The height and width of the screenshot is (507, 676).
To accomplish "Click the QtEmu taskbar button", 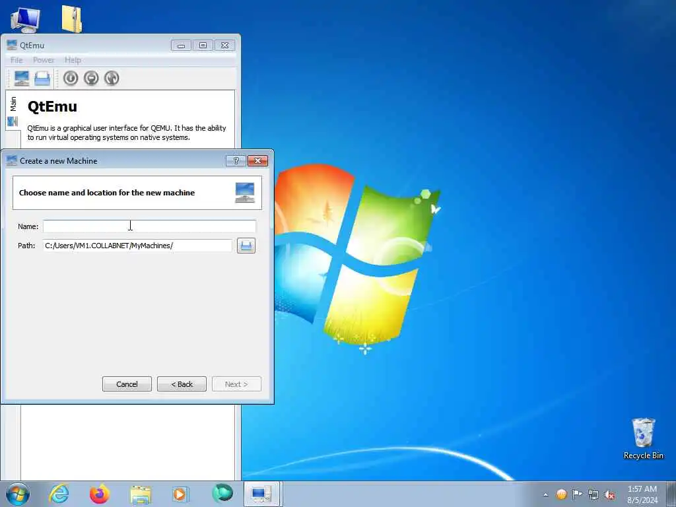I will click(x=262, y=494).
